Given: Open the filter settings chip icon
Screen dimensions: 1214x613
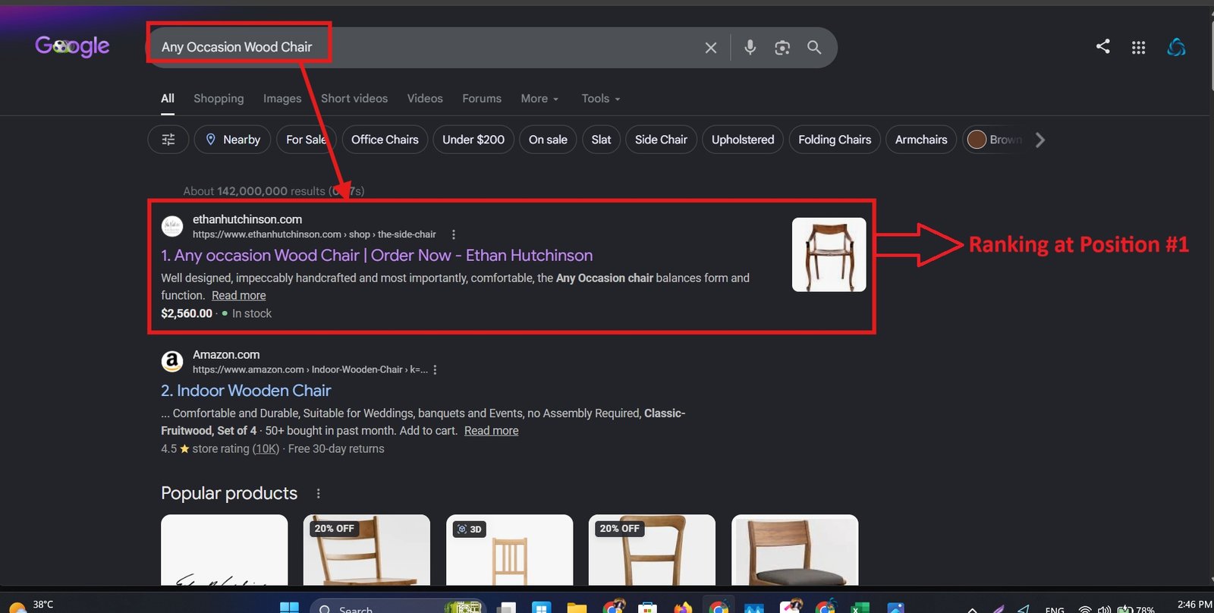Looking at the screenshot, I should (x=168, y=140).
